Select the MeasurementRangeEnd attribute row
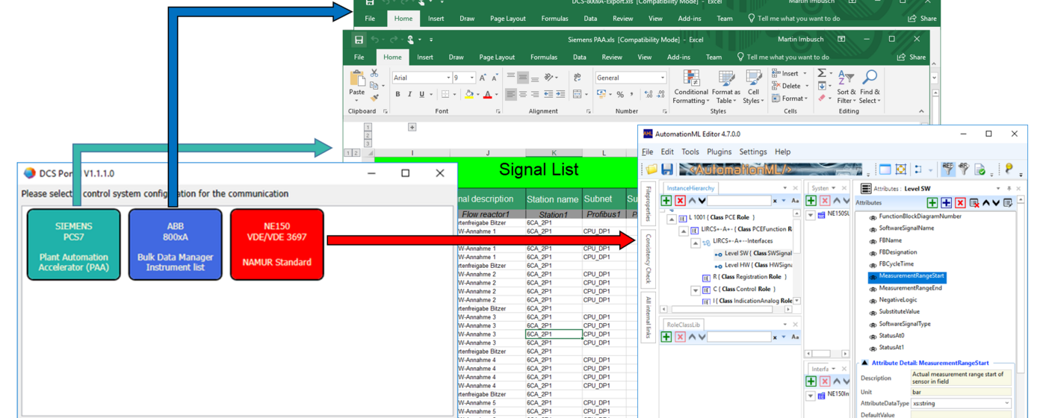 point(910,288)
